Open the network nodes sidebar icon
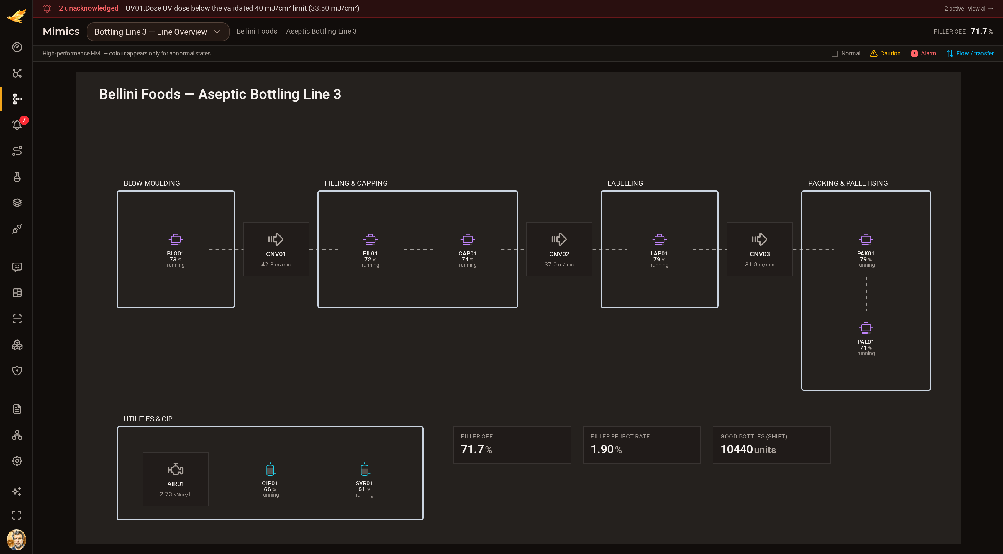 (x=17, y=73)
